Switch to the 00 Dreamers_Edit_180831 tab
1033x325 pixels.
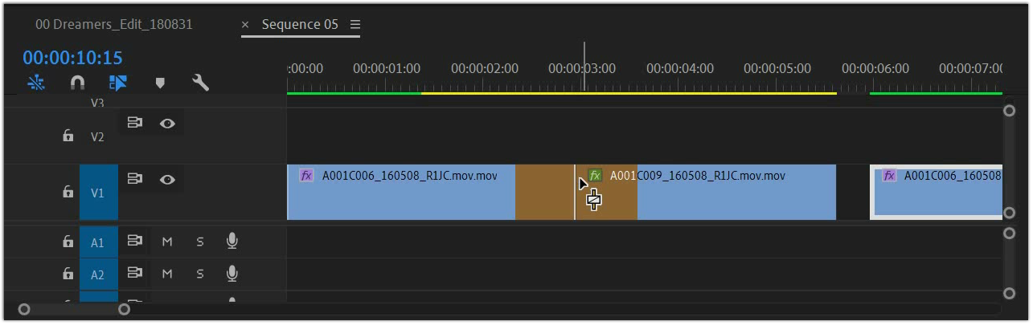[x=114, y=25]
